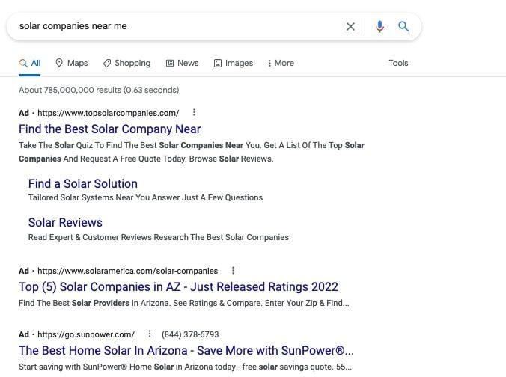Switch to the Shopping tab
Screen dimensions: 506x377
pyautogui.click(x=127, y=63)
